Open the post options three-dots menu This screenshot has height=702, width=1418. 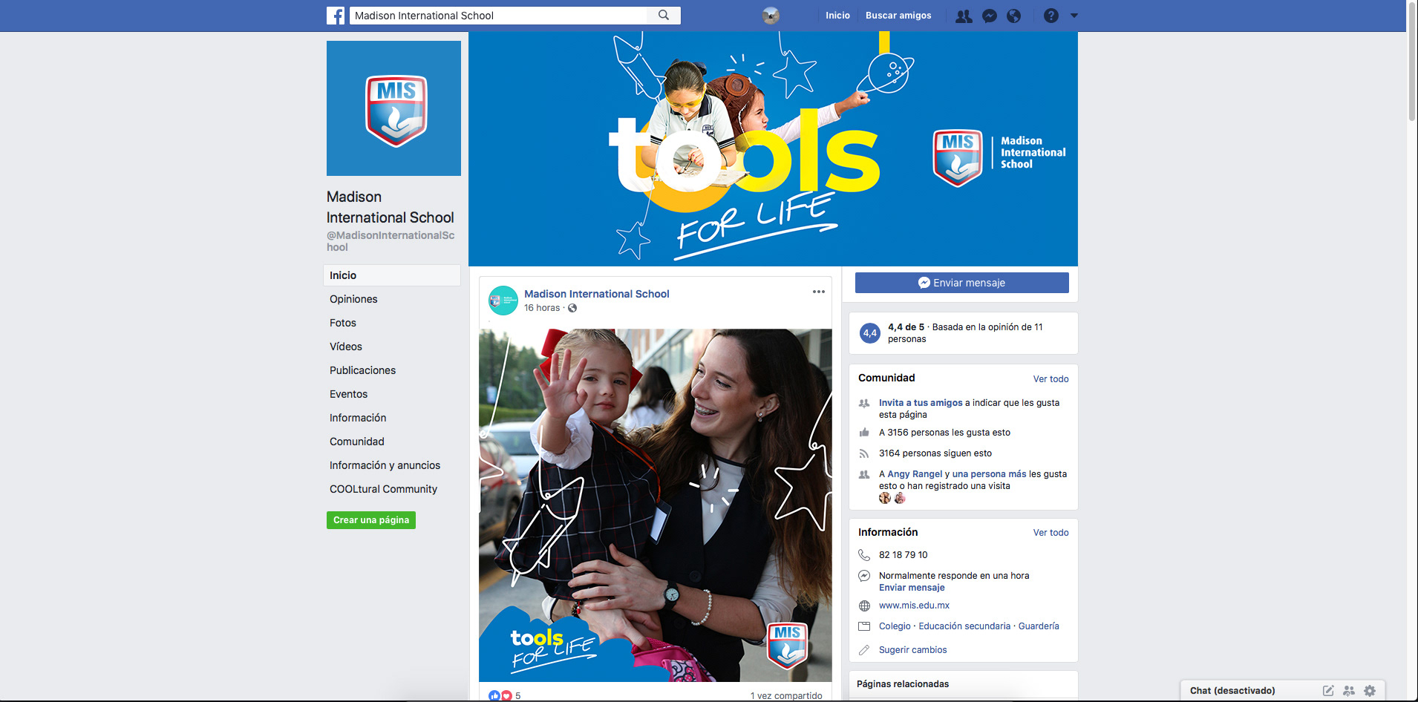[818, 292]
